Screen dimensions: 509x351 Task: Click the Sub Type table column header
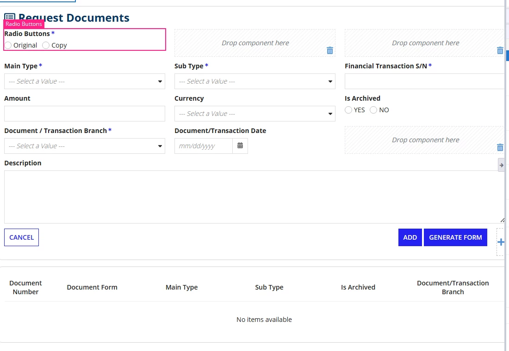[269, 287]
